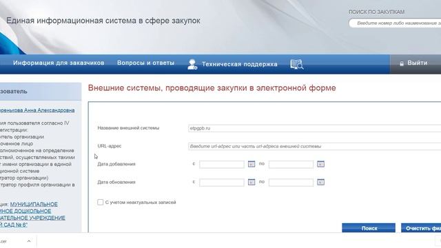Open Информация для заказчиков menu
This screenshot has width=441, height=248.
tap(59, 63)
